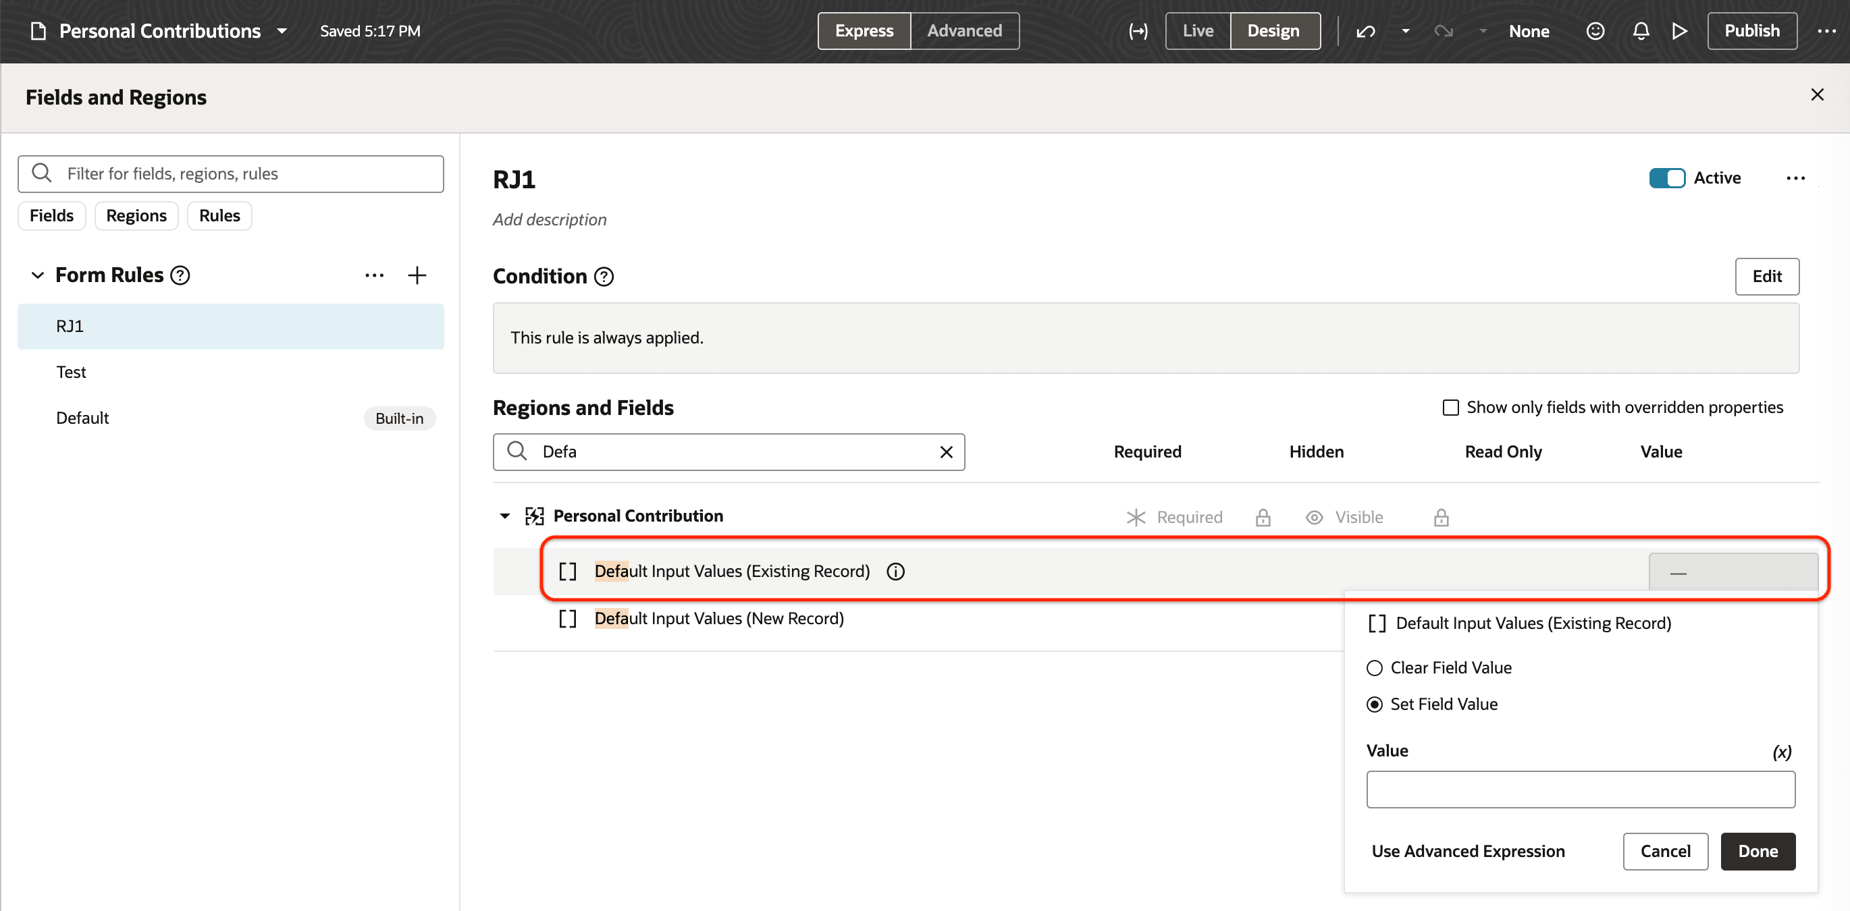Click the Done button

coord(1757,852)
